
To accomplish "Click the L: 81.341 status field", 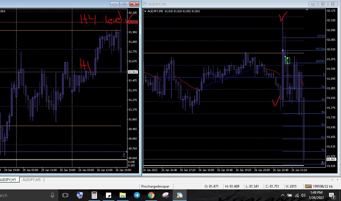I will [x=252, y=186].
